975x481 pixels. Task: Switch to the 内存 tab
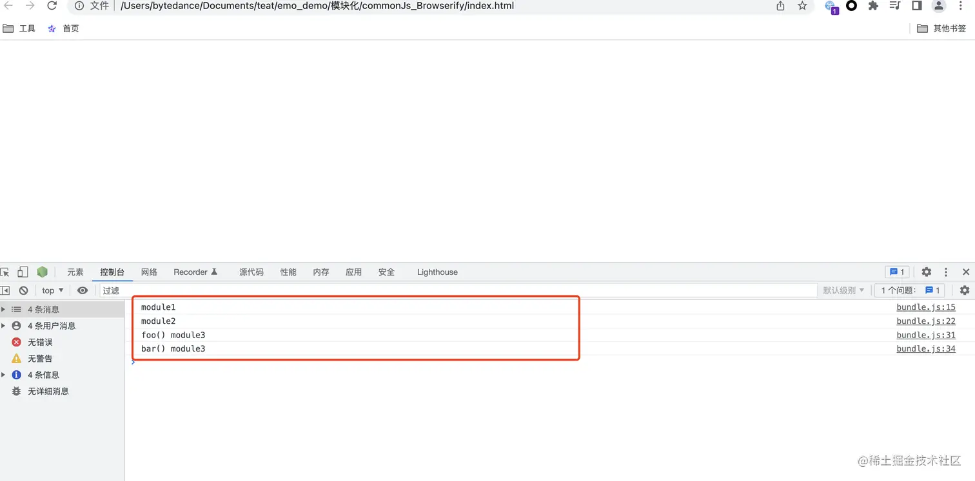tap(321, 272)
